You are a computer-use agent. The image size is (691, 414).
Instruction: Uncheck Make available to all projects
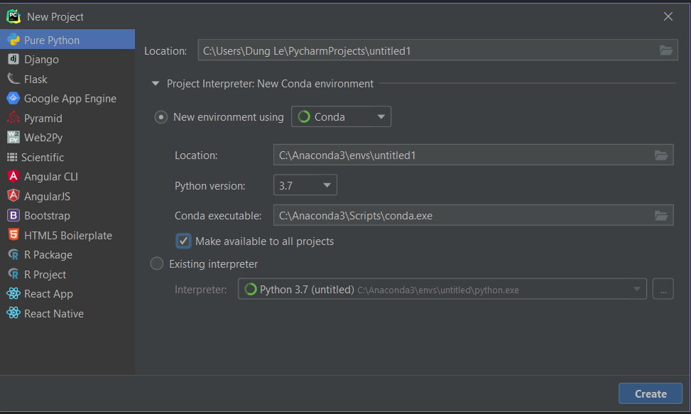point(184,241)
